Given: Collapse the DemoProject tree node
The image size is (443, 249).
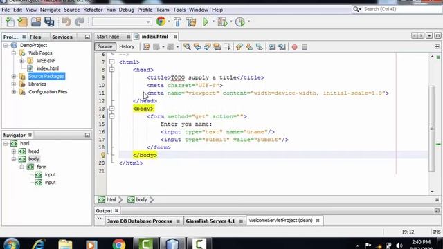Looking at the screenshot, I should pos(6,45).
